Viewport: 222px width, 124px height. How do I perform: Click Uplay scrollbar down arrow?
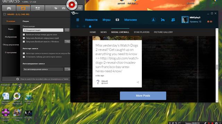tap(217, 101)
